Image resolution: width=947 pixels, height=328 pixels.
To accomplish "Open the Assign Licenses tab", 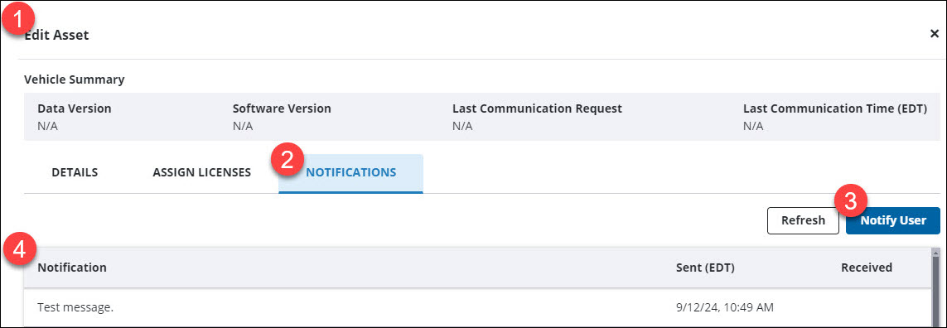I will 201,172.
